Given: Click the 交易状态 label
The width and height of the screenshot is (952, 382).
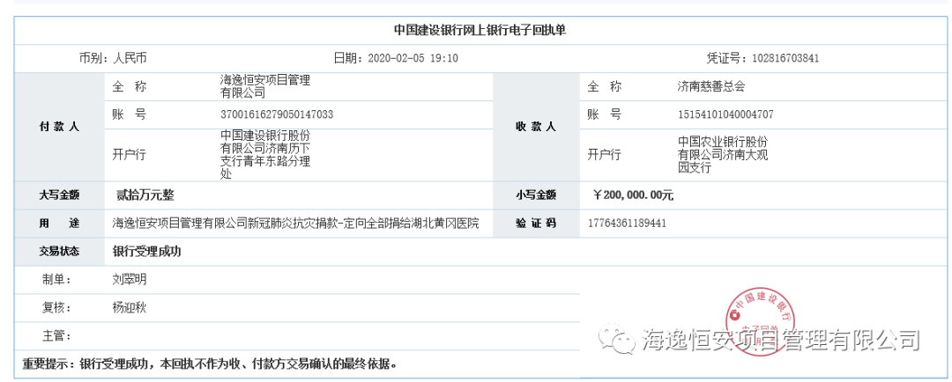Looking at the screenshot, I should pos(59,252).
